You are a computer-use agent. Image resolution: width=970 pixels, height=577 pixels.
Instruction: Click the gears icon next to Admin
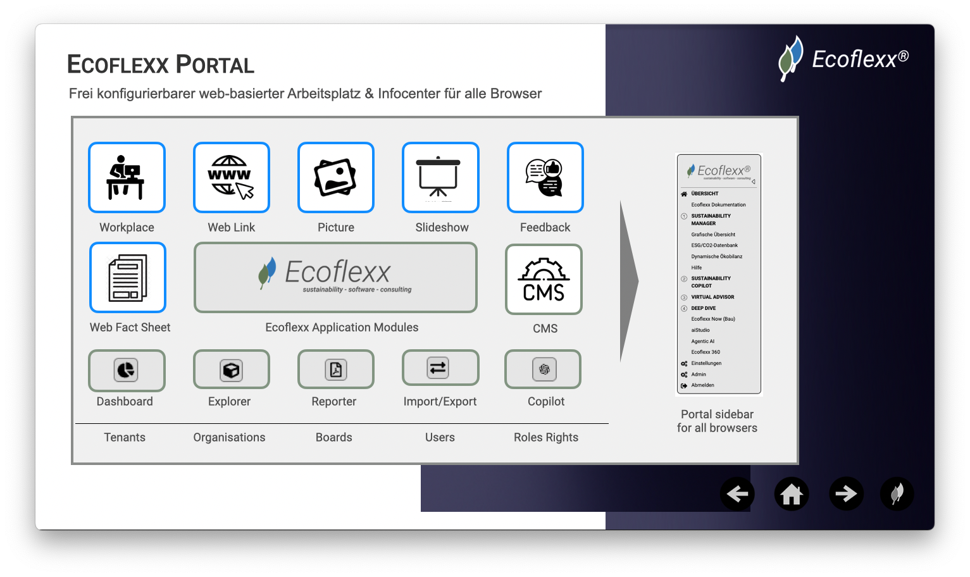tap(684, 375)
